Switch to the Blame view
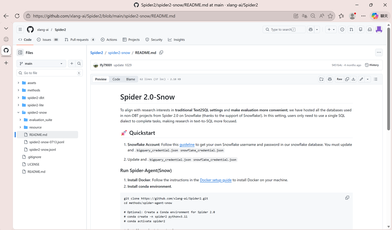 click(130, 79)
